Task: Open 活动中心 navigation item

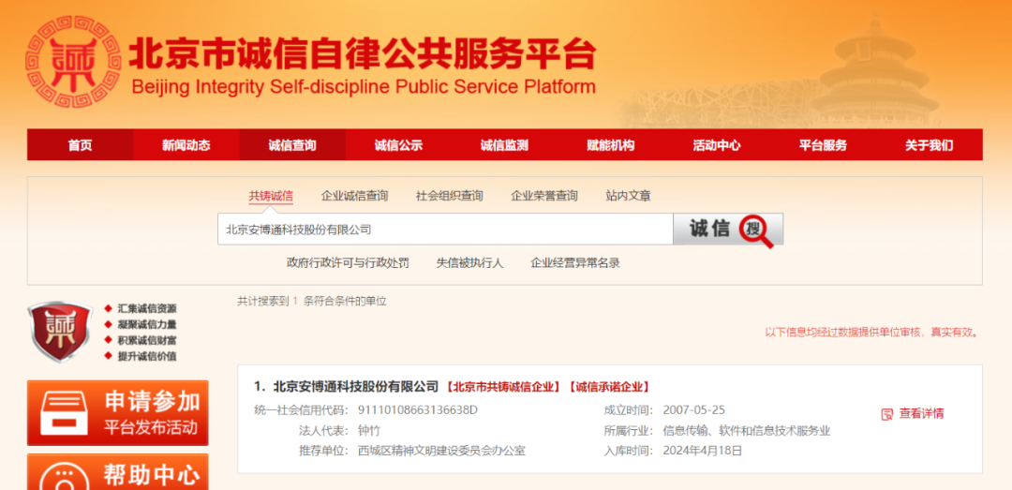Action: click(x=717, y=145)
